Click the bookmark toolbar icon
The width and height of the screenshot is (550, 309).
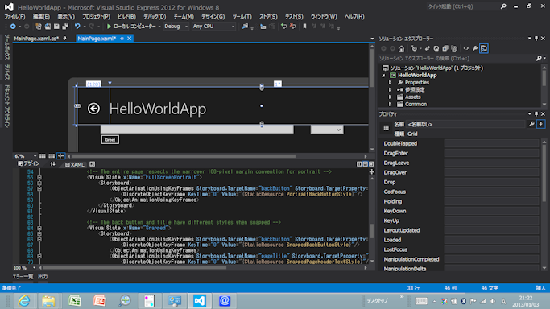pyautogui.click(x=304, y=27)
